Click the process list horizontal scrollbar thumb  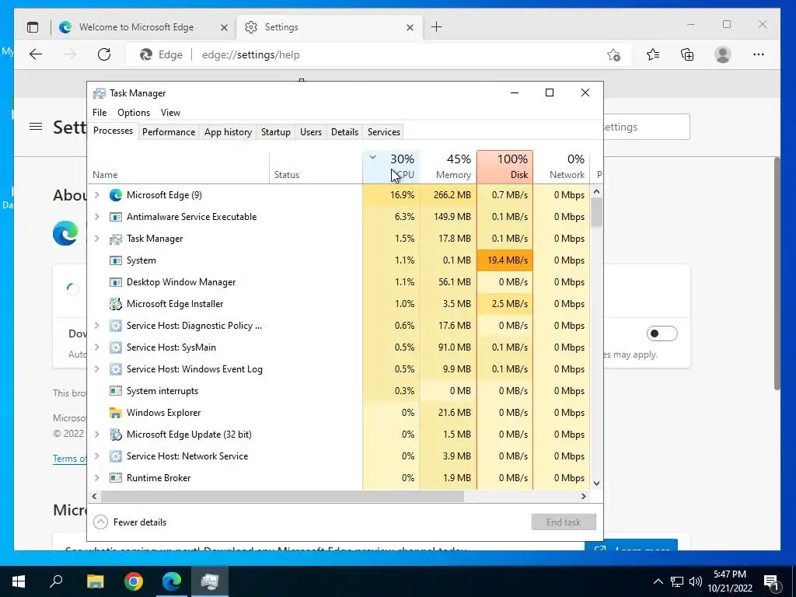(x=282, y=497)
